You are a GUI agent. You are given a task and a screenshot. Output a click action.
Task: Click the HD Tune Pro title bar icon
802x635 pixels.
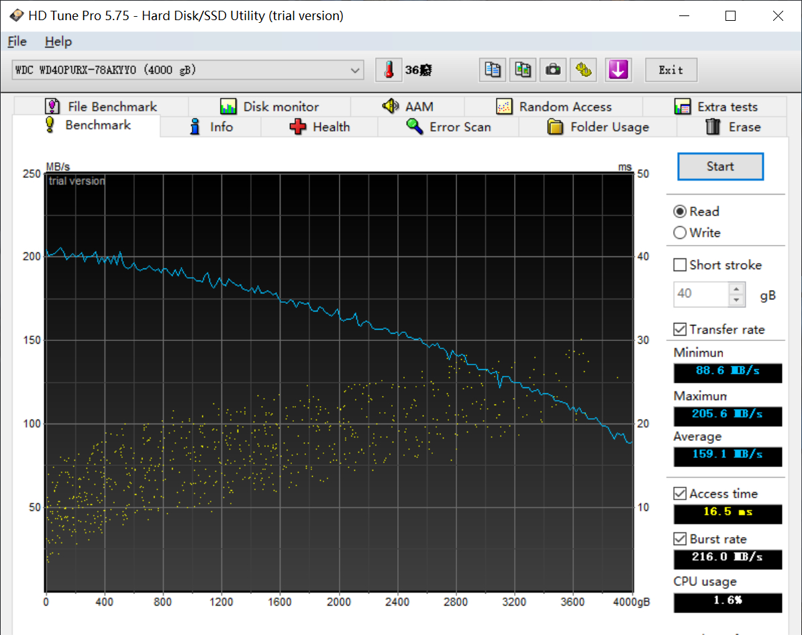[16, 15]
